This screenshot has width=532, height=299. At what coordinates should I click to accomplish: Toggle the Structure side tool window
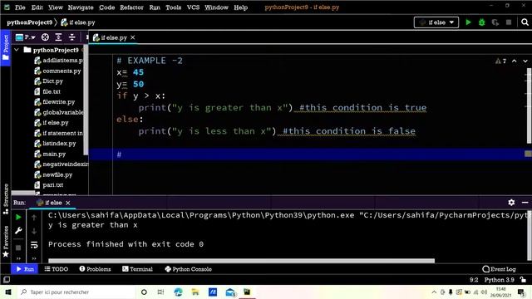pos(6,199)
